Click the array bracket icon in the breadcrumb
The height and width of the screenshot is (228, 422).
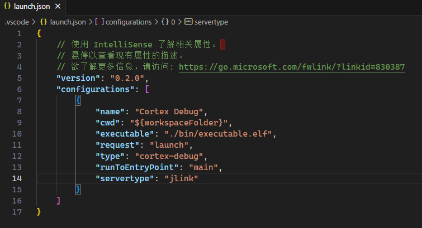click(x=99, y=22)
